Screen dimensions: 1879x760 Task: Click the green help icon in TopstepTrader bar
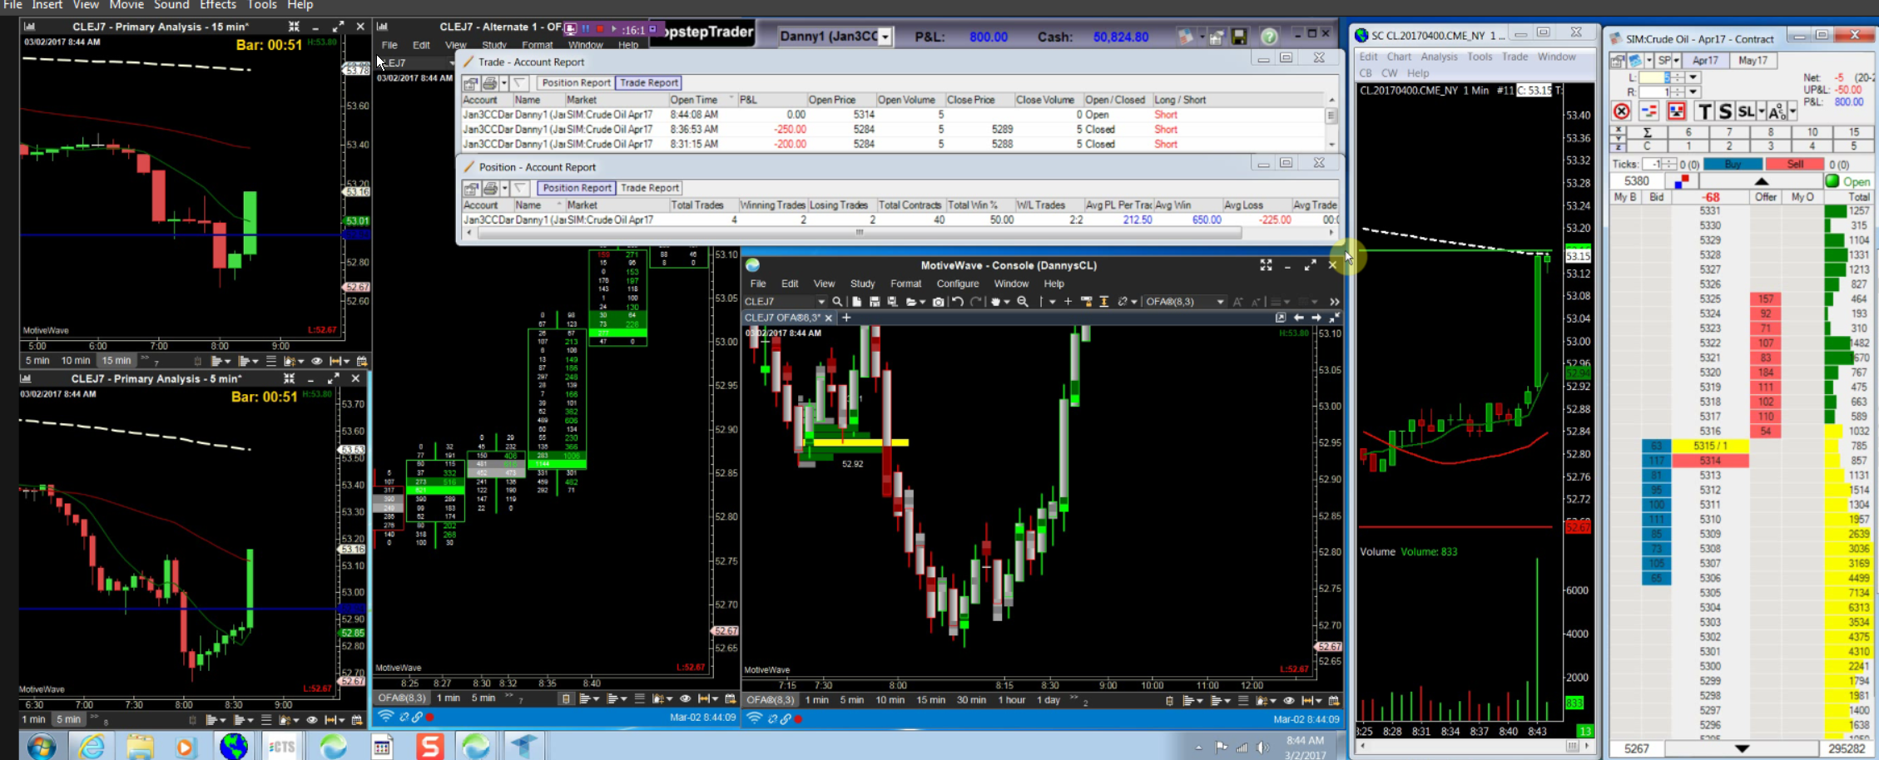pos(1269,37)
